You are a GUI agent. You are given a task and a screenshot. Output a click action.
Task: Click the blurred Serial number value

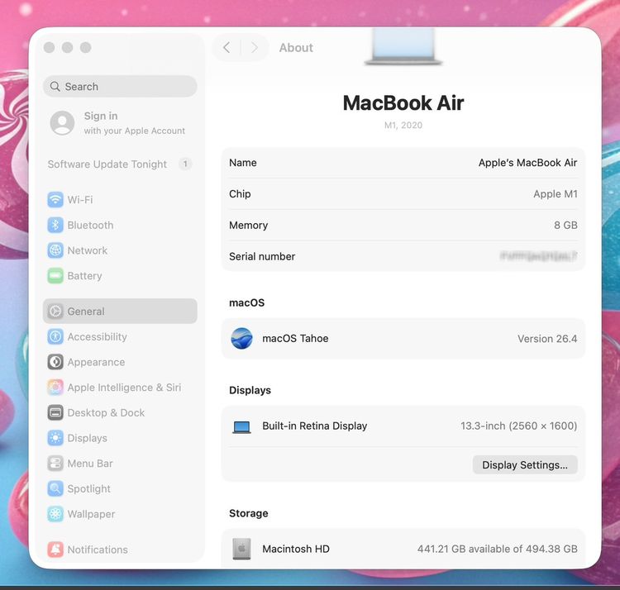pyautogui.click(x=538, y=256)
